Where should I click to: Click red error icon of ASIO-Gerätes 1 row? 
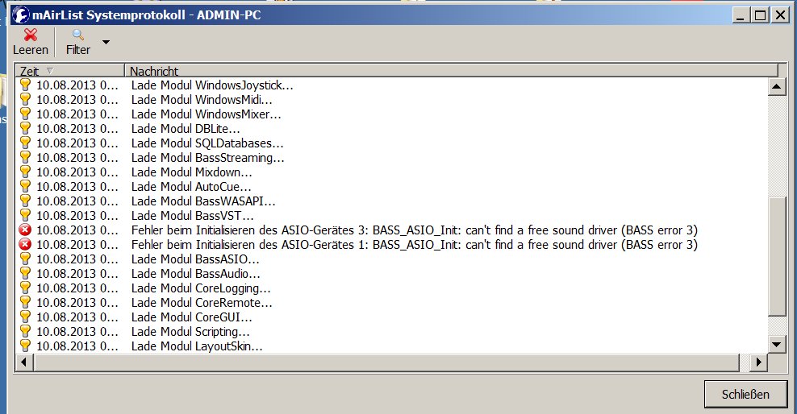click(x=25, y=245)
